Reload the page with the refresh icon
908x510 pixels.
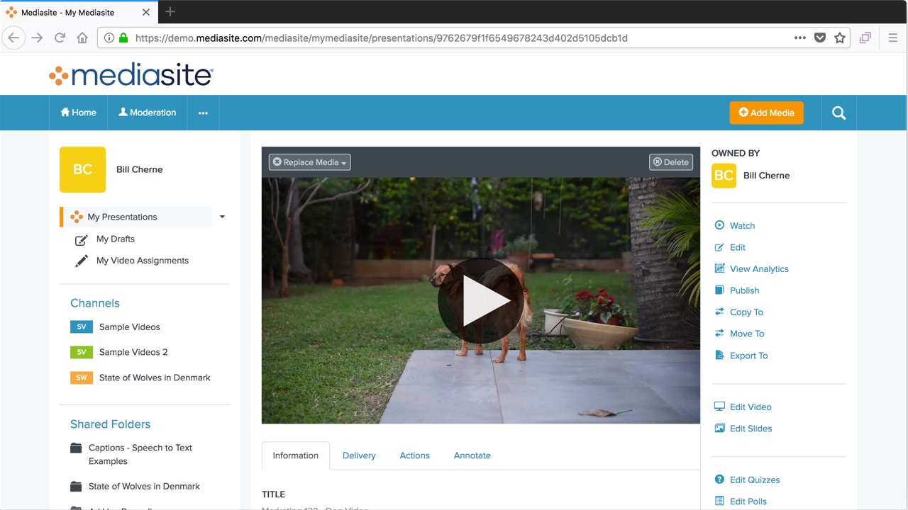click(x=60, y=38)
